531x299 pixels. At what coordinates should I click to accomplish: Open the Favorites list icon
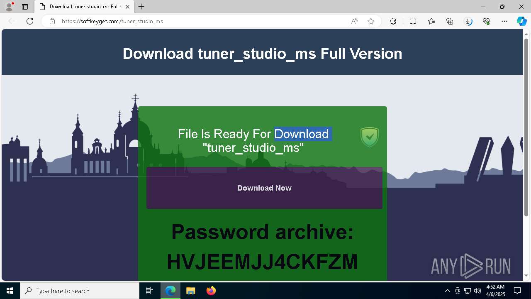click(431, 21)
